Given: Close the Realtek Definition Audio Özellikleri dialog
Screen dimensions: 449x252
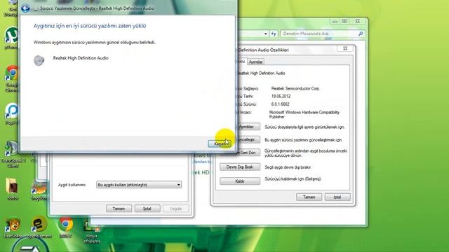Looking at the screenshot, I should point(345,48).
